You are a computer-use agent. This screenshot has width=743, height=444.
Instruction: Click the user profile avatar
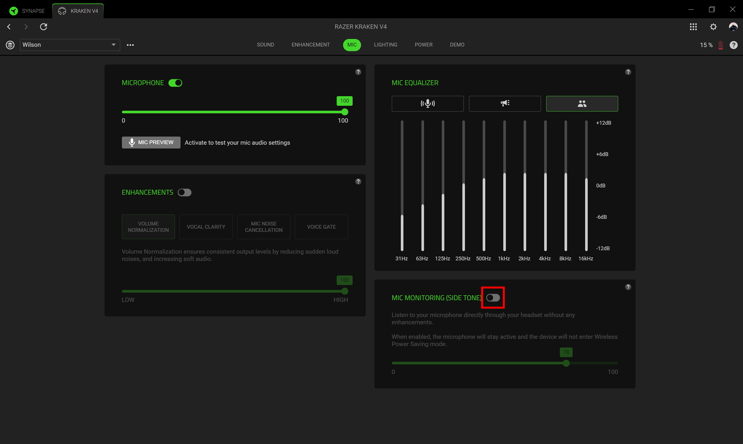[733, 26]
